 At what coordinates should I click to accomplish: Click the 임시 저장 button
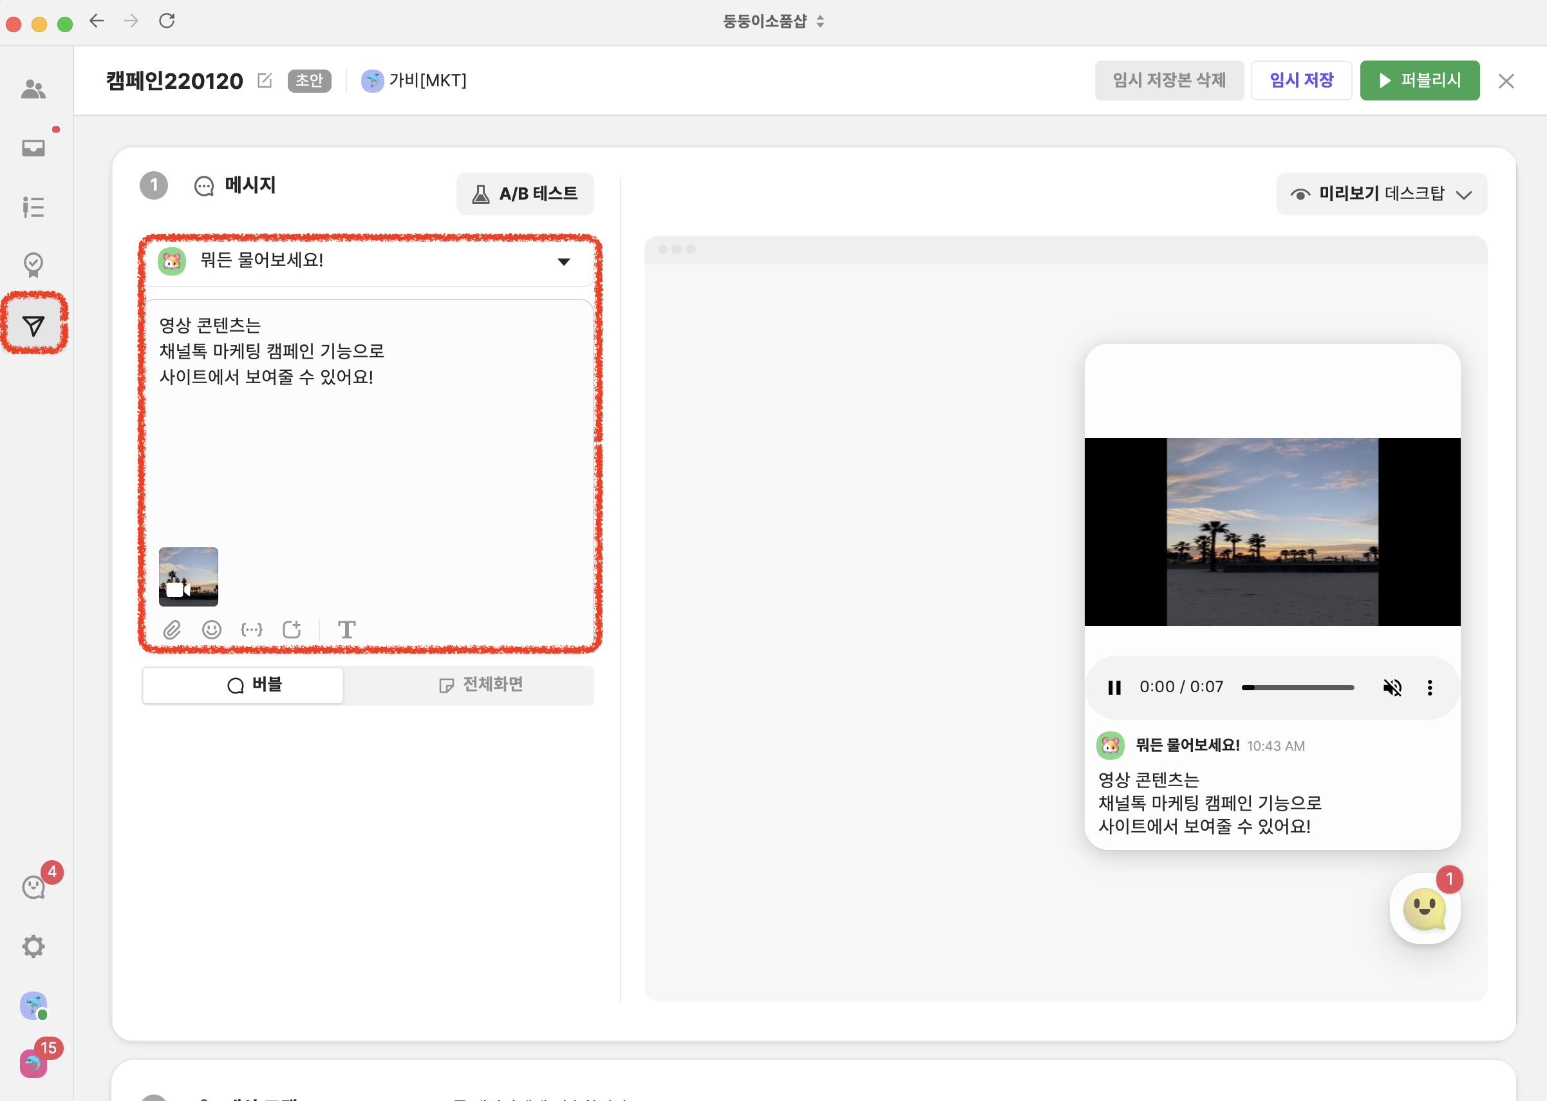click(1300, 80)
